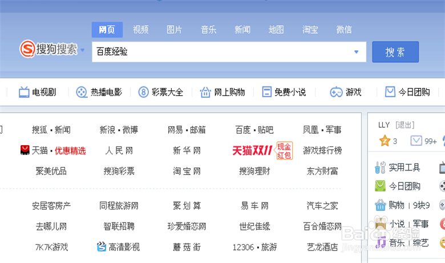Click the 电视剧 TV icon
The height and width of the screenshot is (263, 445).
[24, 92]
